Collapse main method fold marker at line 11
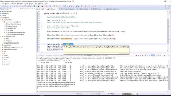This screenshot has height=96, width=171. 40,13
